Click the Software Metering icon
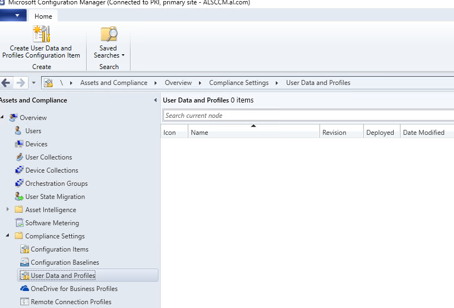The height and width of the screenshot is (308, 454). pyautogui.click(x=19, y=223)
